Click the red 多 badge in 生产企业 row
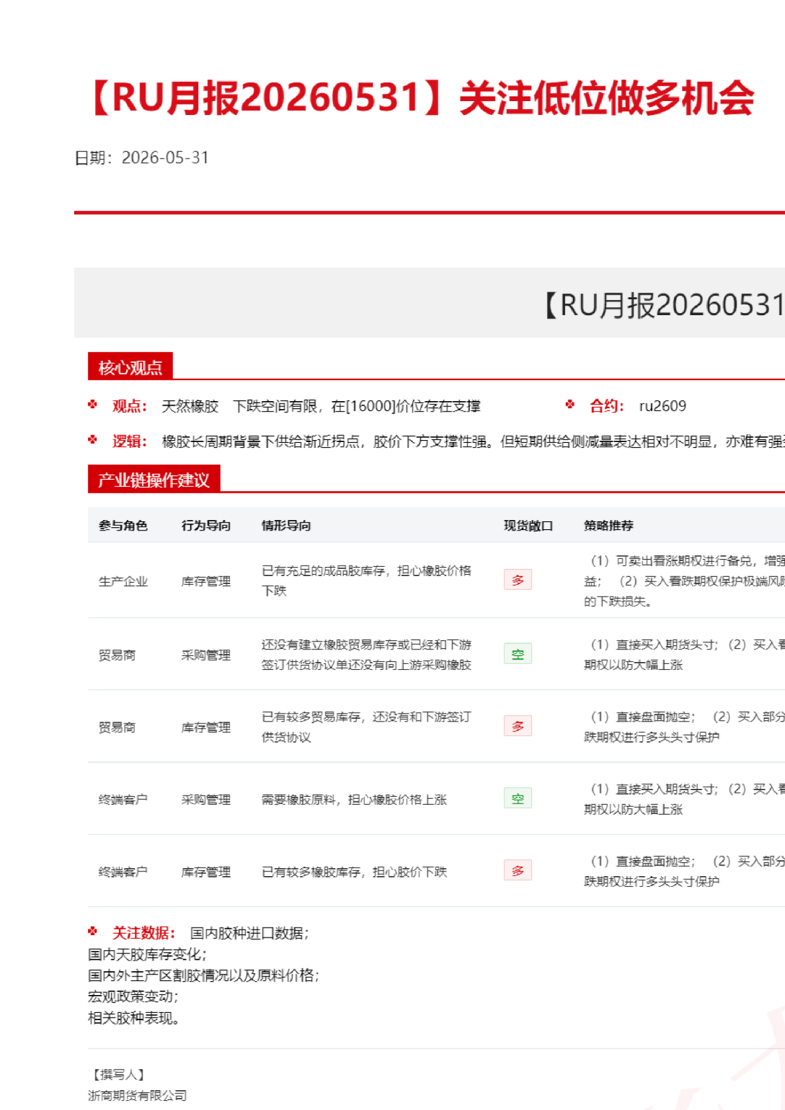 pos(517,579)
